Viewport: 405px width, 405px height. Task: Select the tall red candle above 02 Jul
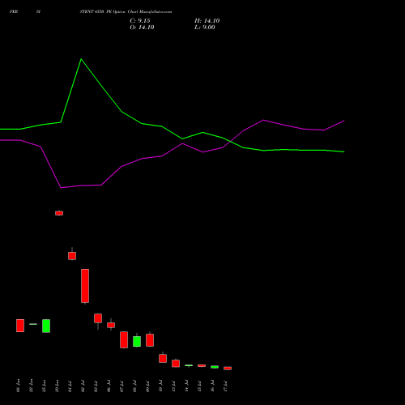(x=85, y=286)
